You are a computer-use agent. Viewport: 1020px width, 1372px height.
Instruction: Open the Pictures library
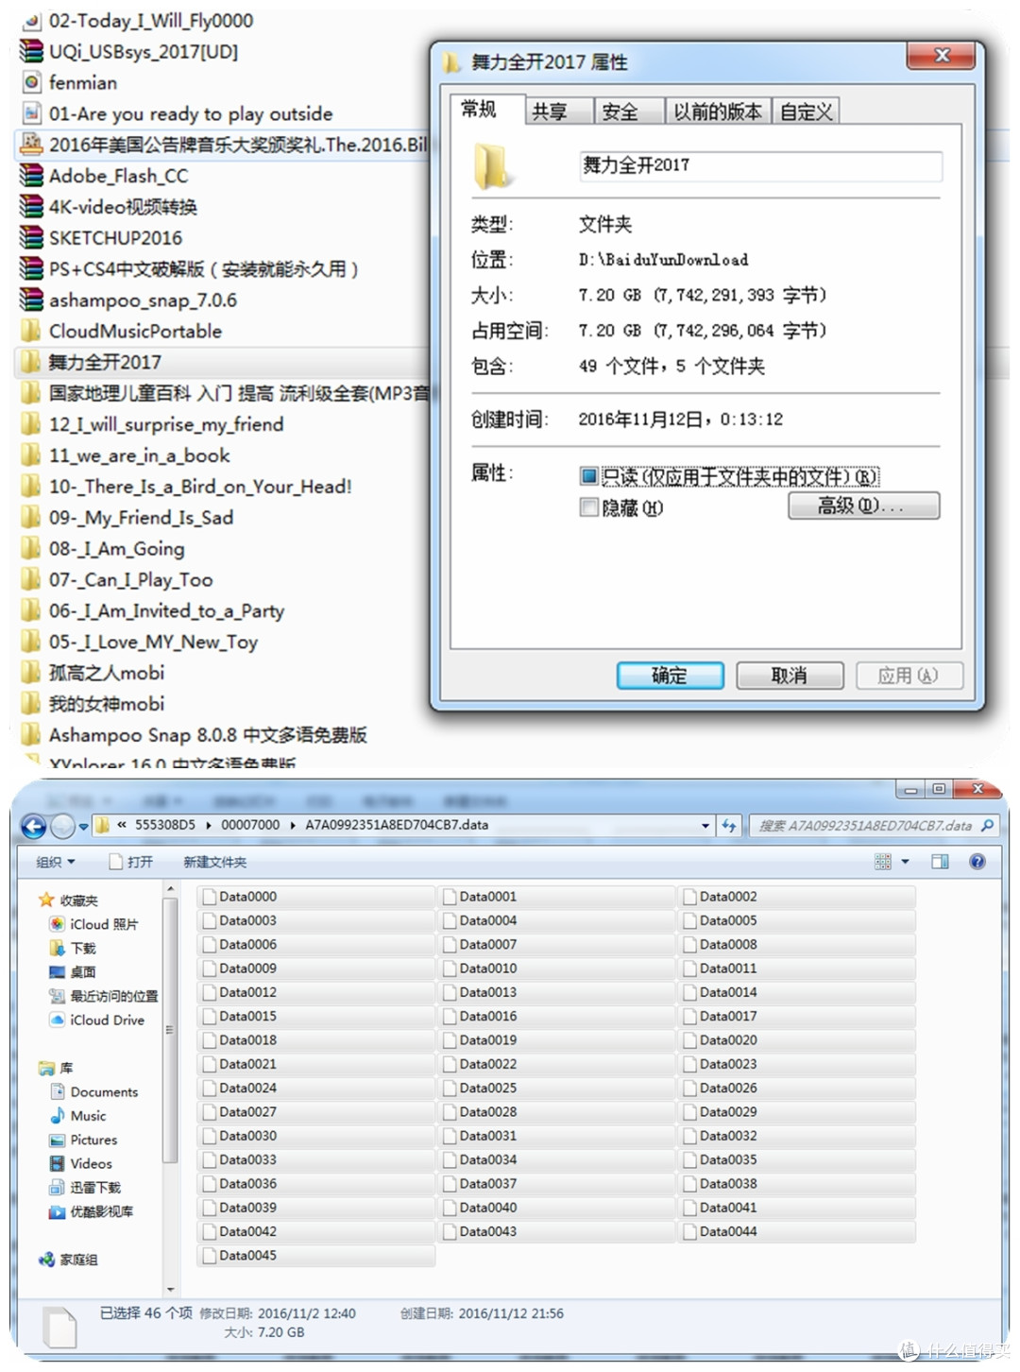pos(84,1140)
